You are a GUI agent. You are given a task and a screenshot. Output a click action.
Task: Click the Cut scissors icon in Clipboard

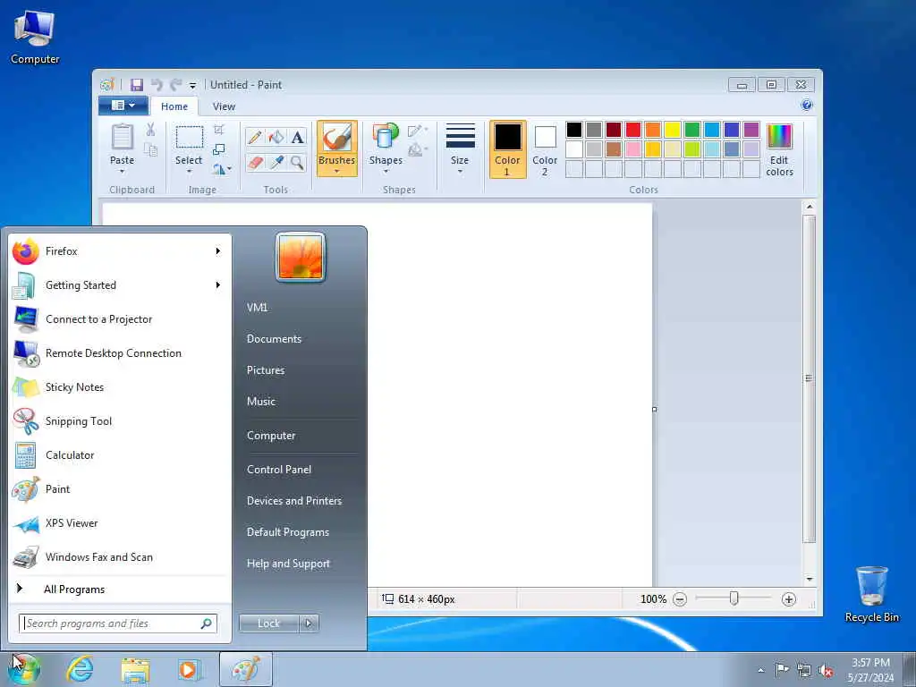150,130
